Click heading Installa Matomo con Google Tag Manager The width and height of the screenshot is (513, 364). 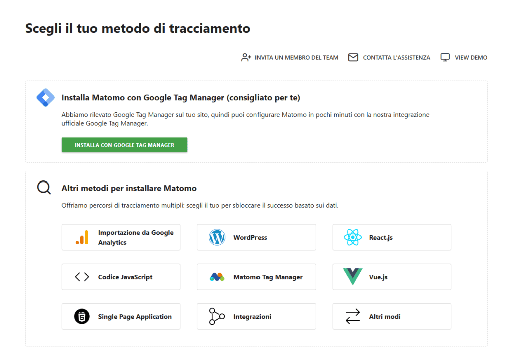coord(180,98)
